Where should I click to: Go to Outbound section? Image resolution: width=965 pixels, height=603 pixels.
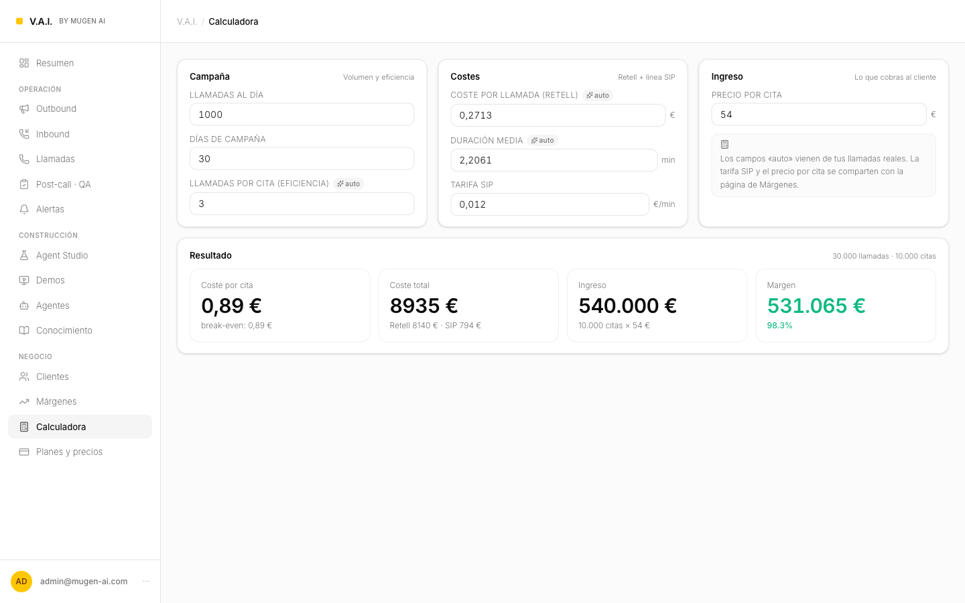(80, 109)
